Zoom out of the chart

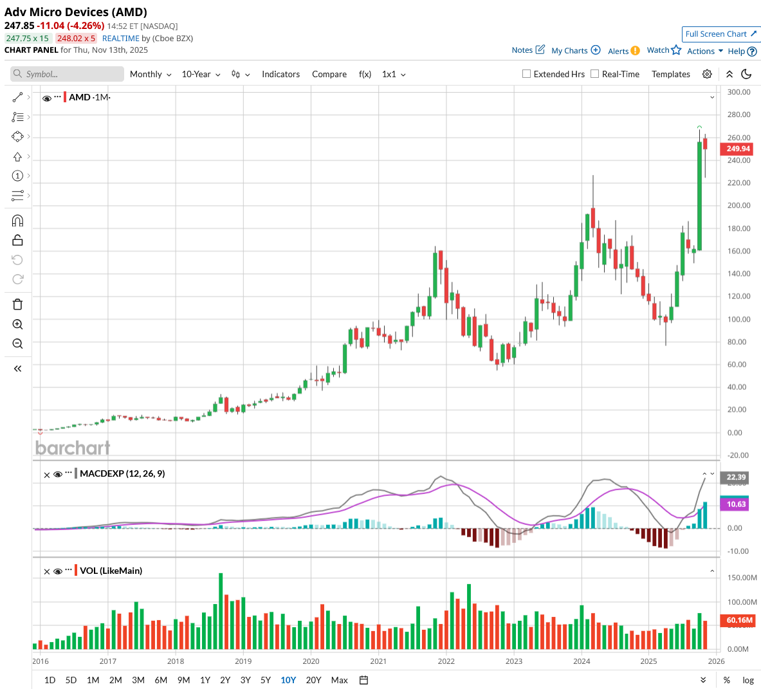pyautogui.click(x=17, y=344)
